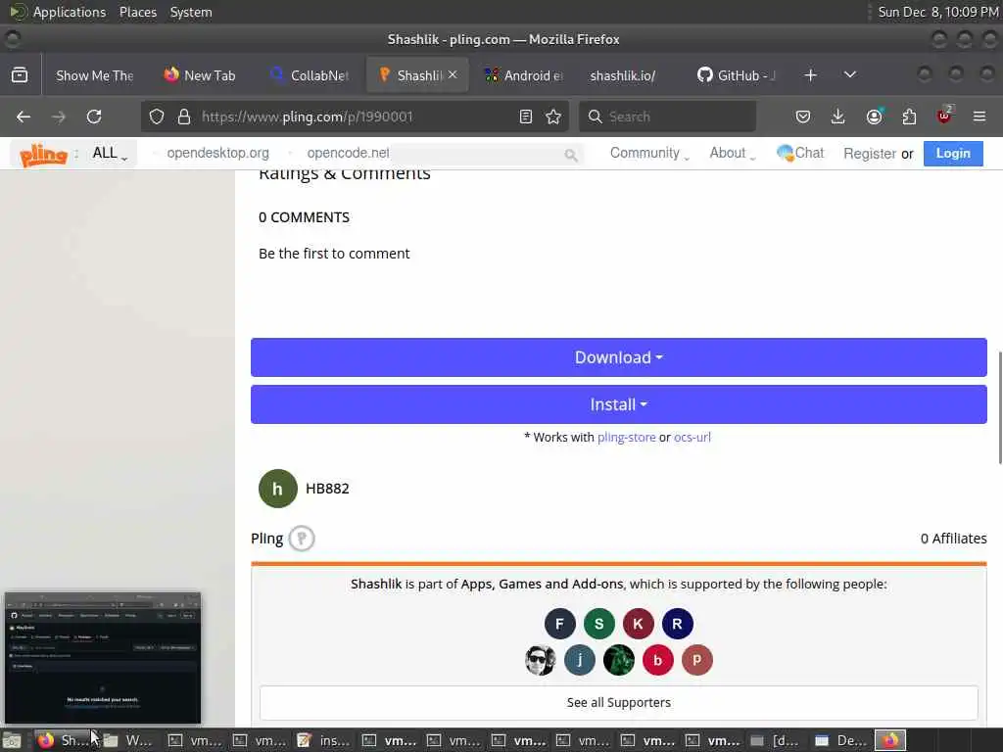Click supporter avatar R
This screenshot has width=1003, height=752.
(x=677, y=624)
